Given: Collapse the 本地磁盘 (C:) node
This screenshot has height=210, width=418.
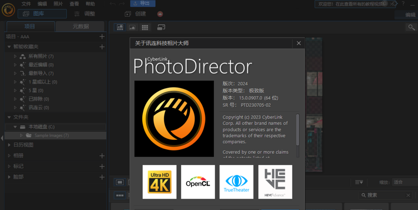Looking at the screenshot, I should (15, 127).
